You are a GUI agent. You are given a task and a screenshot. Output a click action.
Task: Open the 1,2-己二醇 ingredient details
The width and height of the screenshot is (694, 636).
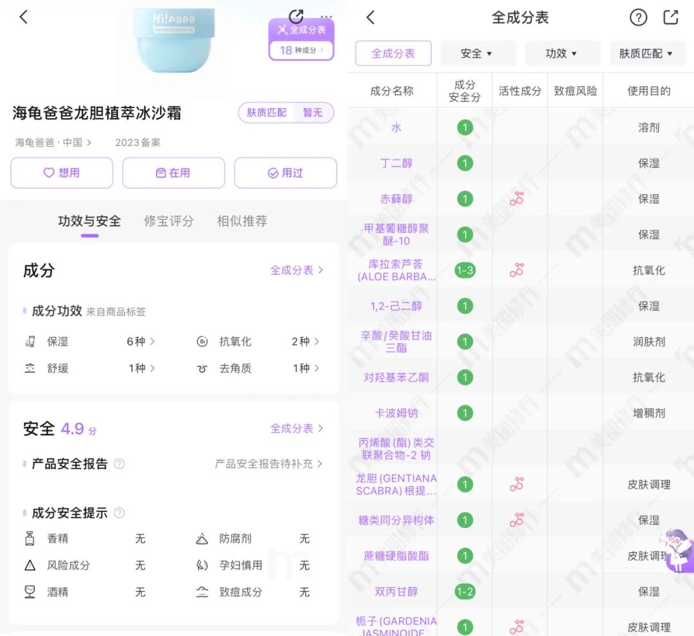[x=396, y=306]
